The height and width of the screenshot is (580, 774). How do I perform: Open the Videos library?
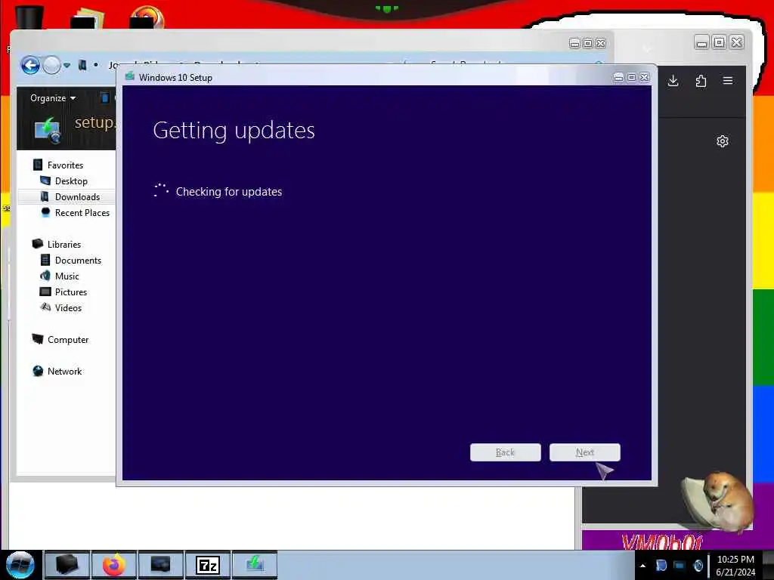tap(68, 308)
